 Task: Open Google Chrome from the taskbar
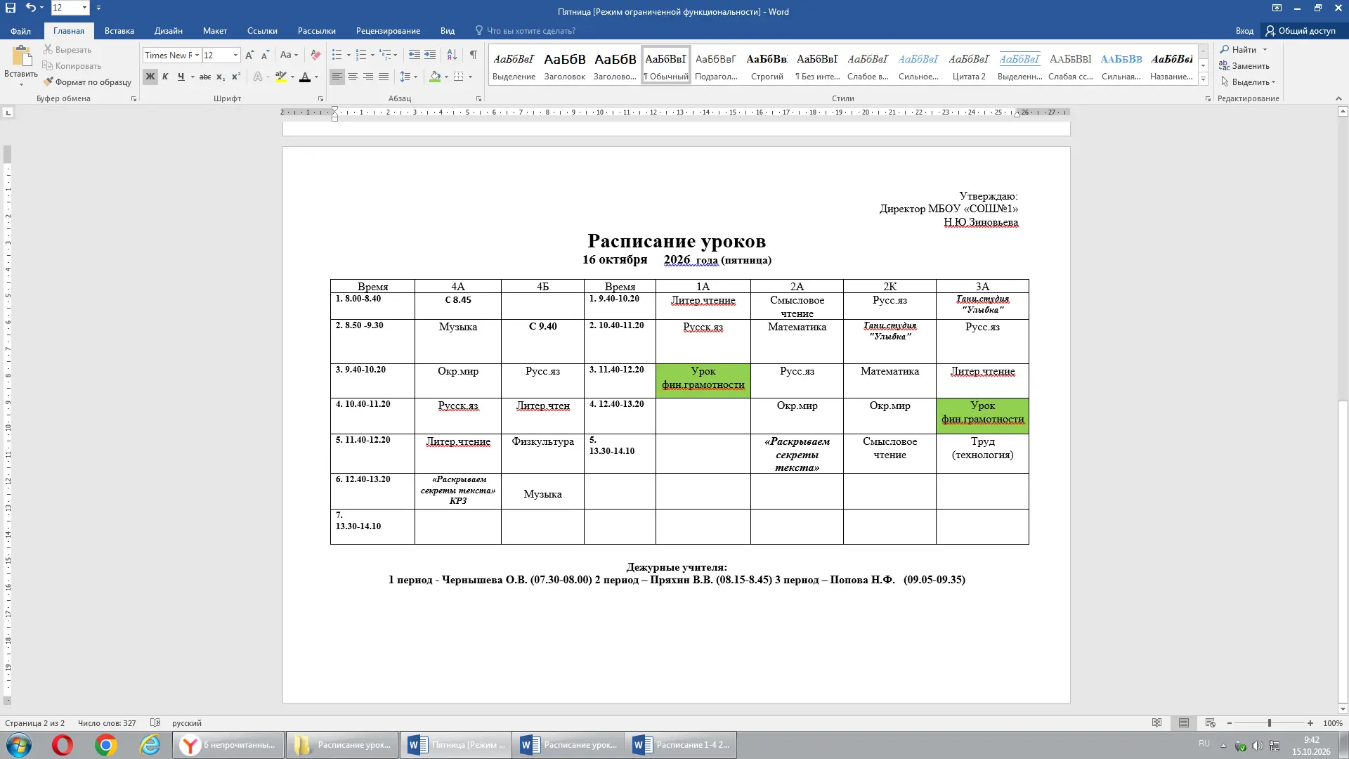tap(106, 745)
